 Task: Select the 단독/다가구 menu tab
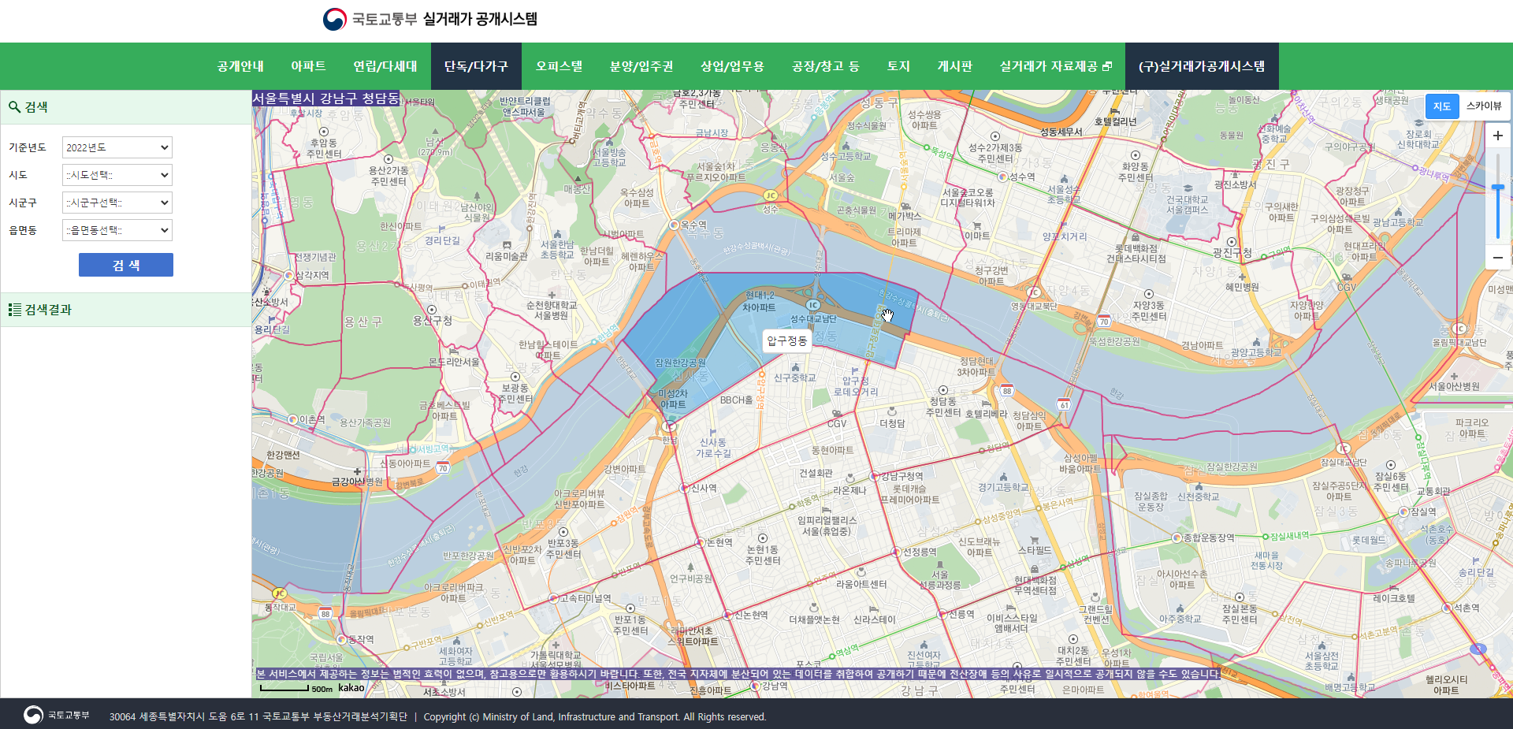point(476,66)
